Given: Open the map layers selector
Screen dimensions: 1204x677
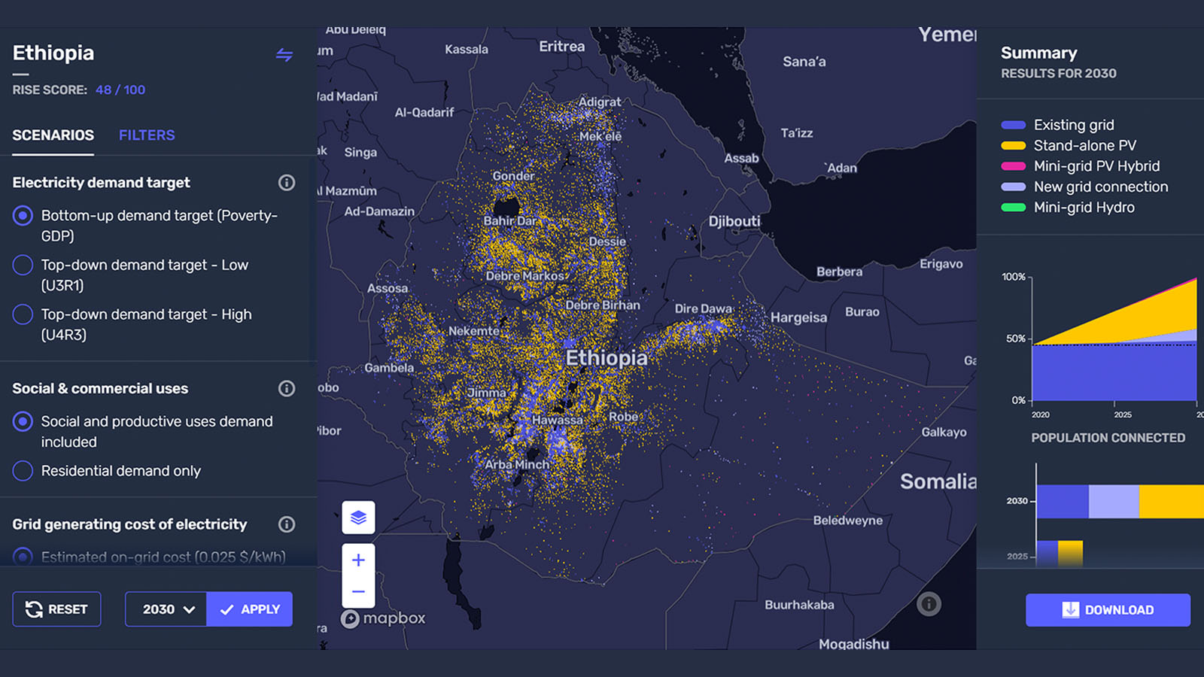Looking at the screenshot, I should [x=358, y=518].
